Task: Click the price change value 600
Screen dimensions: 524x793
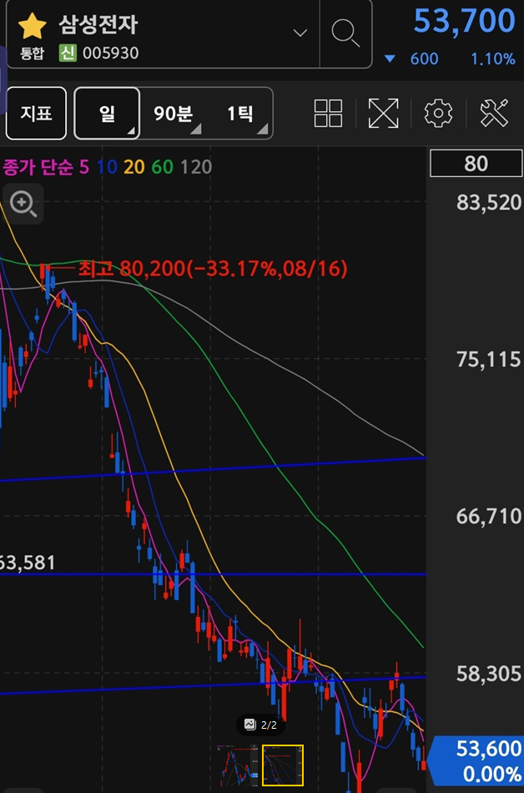Action: tap(424, 59)
